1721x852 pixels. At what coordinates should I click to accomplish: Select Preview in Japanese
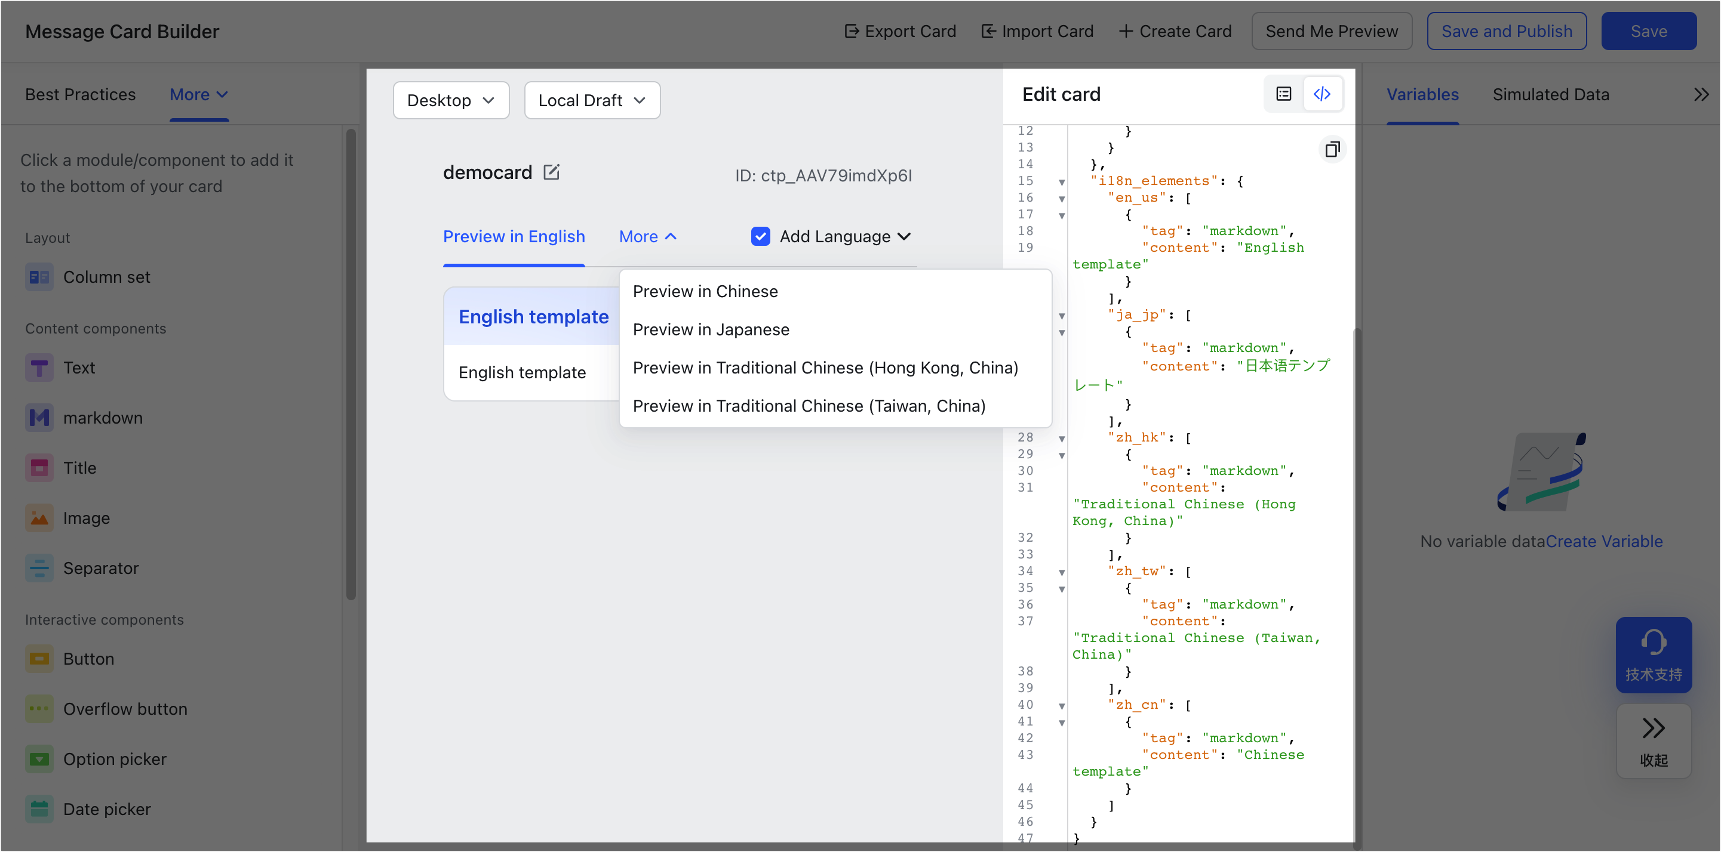[835, 329]
